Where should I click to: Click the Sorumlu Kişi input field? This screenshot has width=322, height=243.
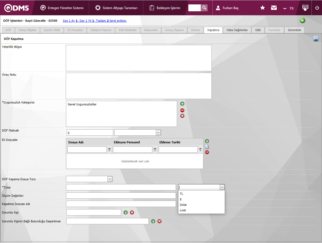(x=94, y=212)
